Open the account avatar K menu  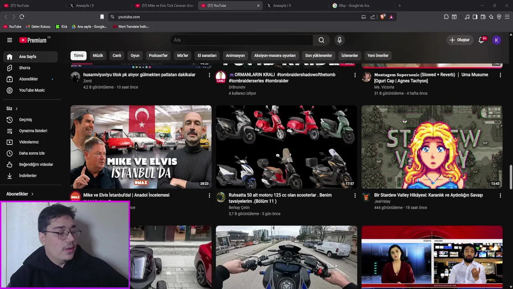497,40
